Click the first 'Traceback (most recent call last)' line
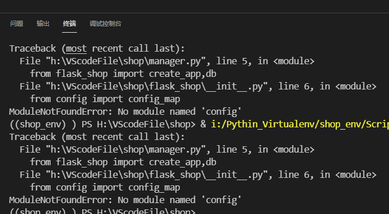389x214 pixels. tap(97, 49)
